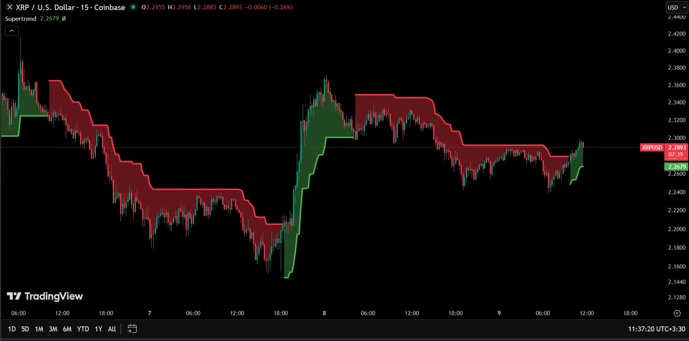The width and height of the screenshot is (689, 341).
Task: Click the red XRPUSD price label
Action: click(652, 148)
